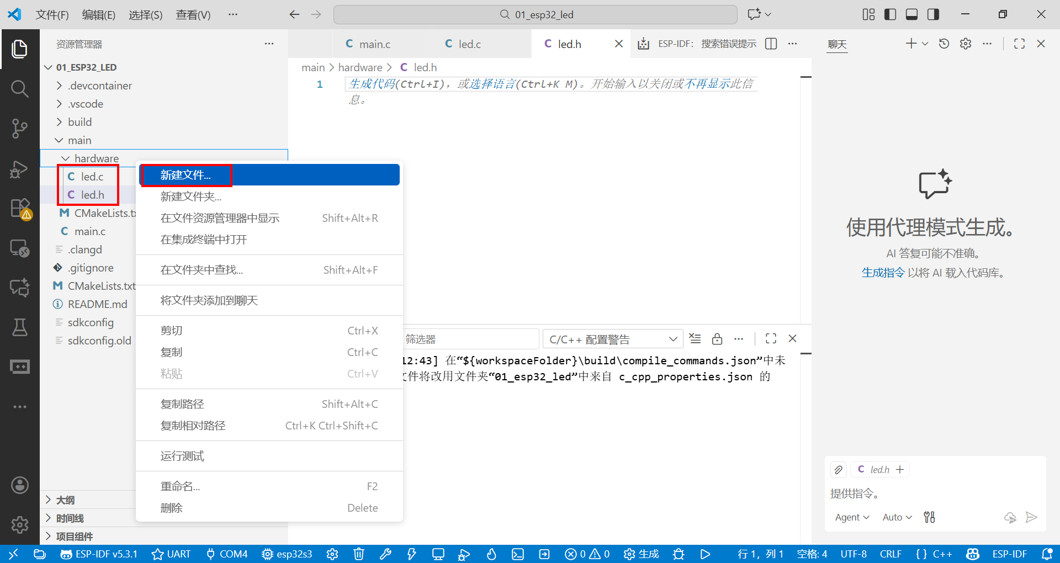Click the attach context paperclip icon

click(x=839, y=470)
